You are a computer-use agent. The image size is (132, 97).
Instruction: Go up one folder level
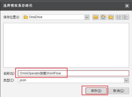tap(96, 17)
